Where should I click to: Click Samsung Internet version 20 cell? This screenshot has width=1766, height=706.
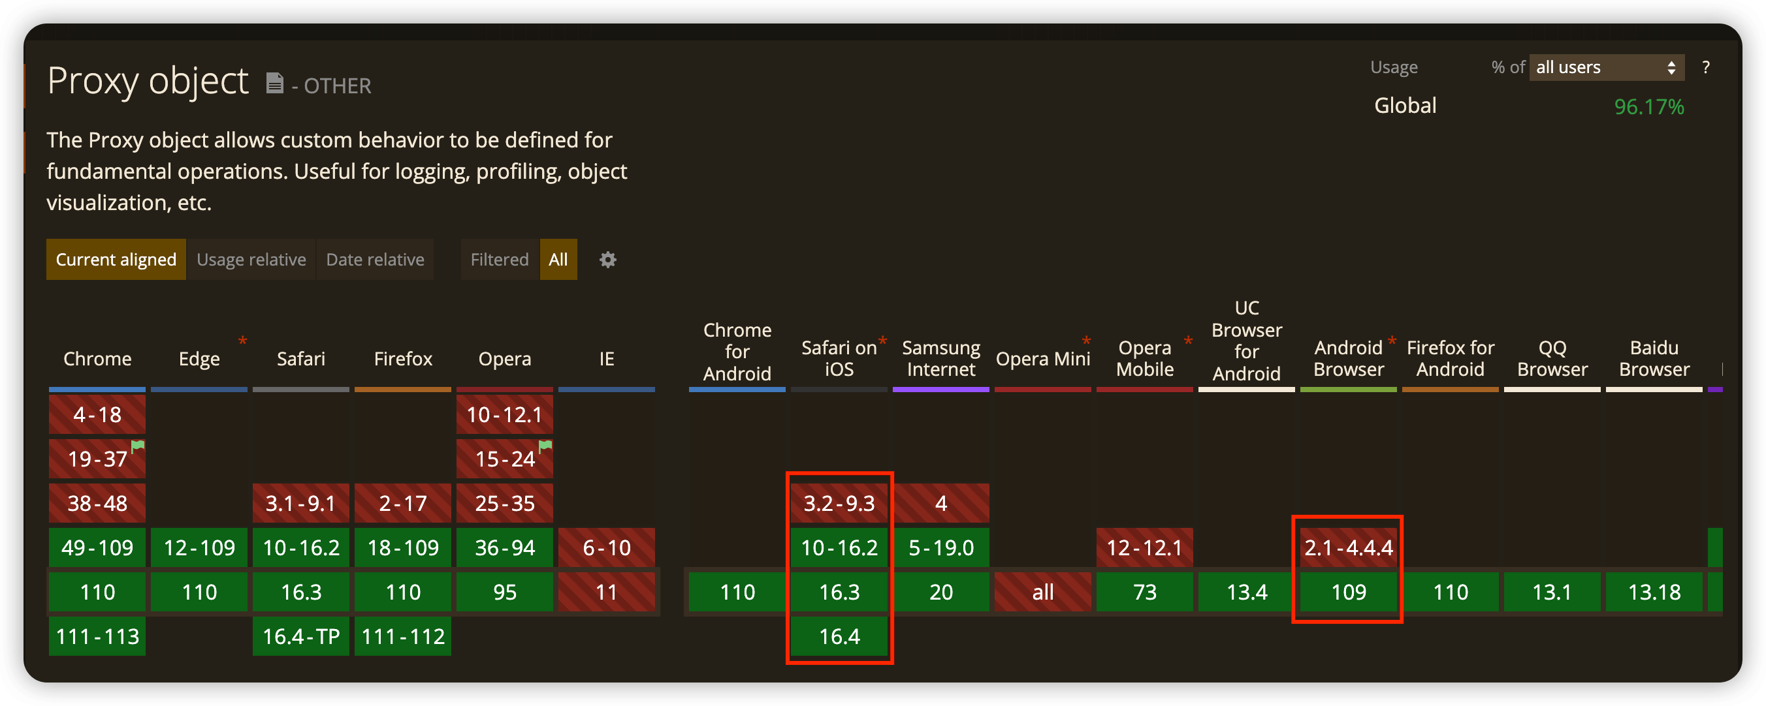[x=940, y=592]
